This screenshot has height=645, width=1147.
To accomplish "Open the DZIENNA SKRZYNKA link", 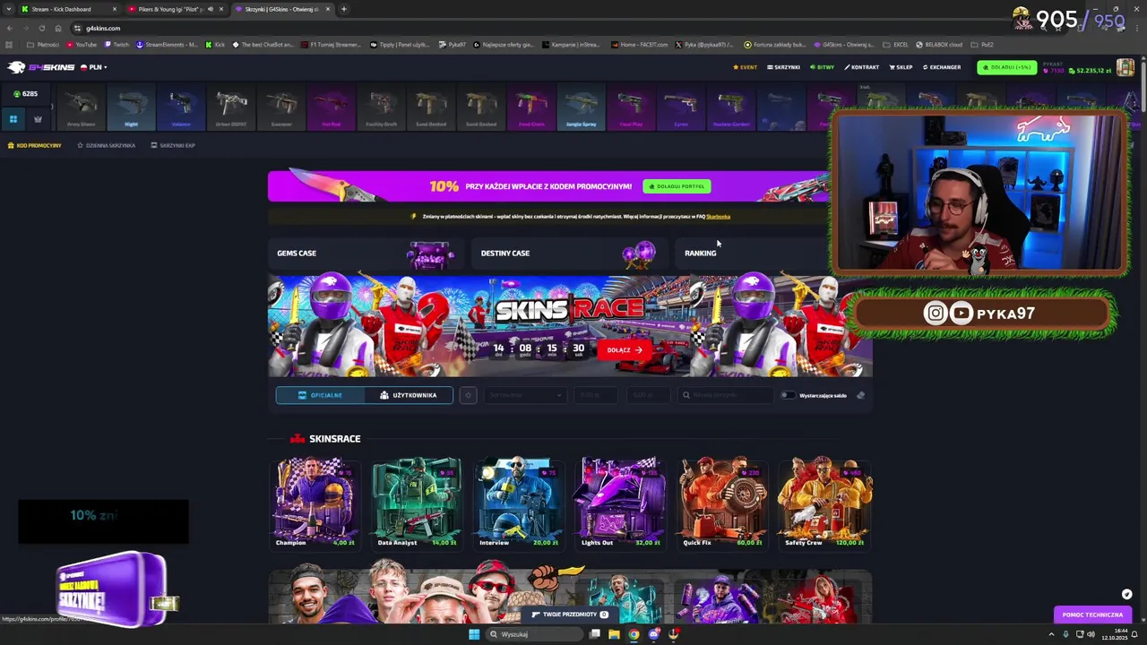I will (106, 145).
